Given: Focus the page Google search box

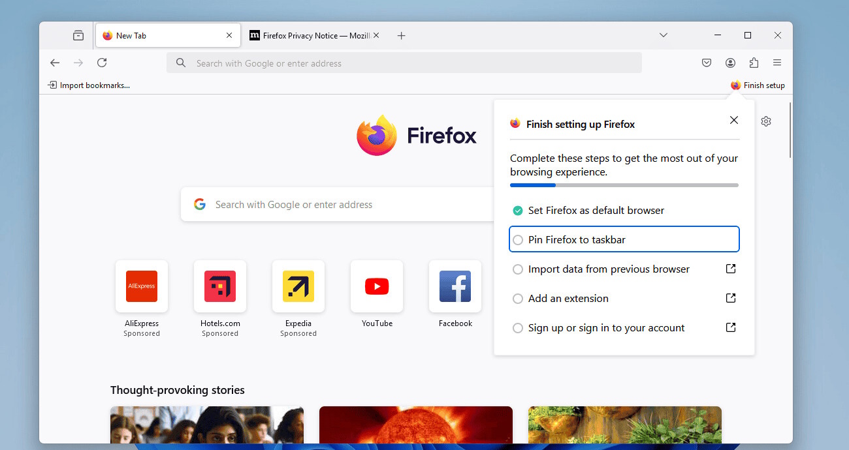Looking at the screenshot, I should (338, 205).
